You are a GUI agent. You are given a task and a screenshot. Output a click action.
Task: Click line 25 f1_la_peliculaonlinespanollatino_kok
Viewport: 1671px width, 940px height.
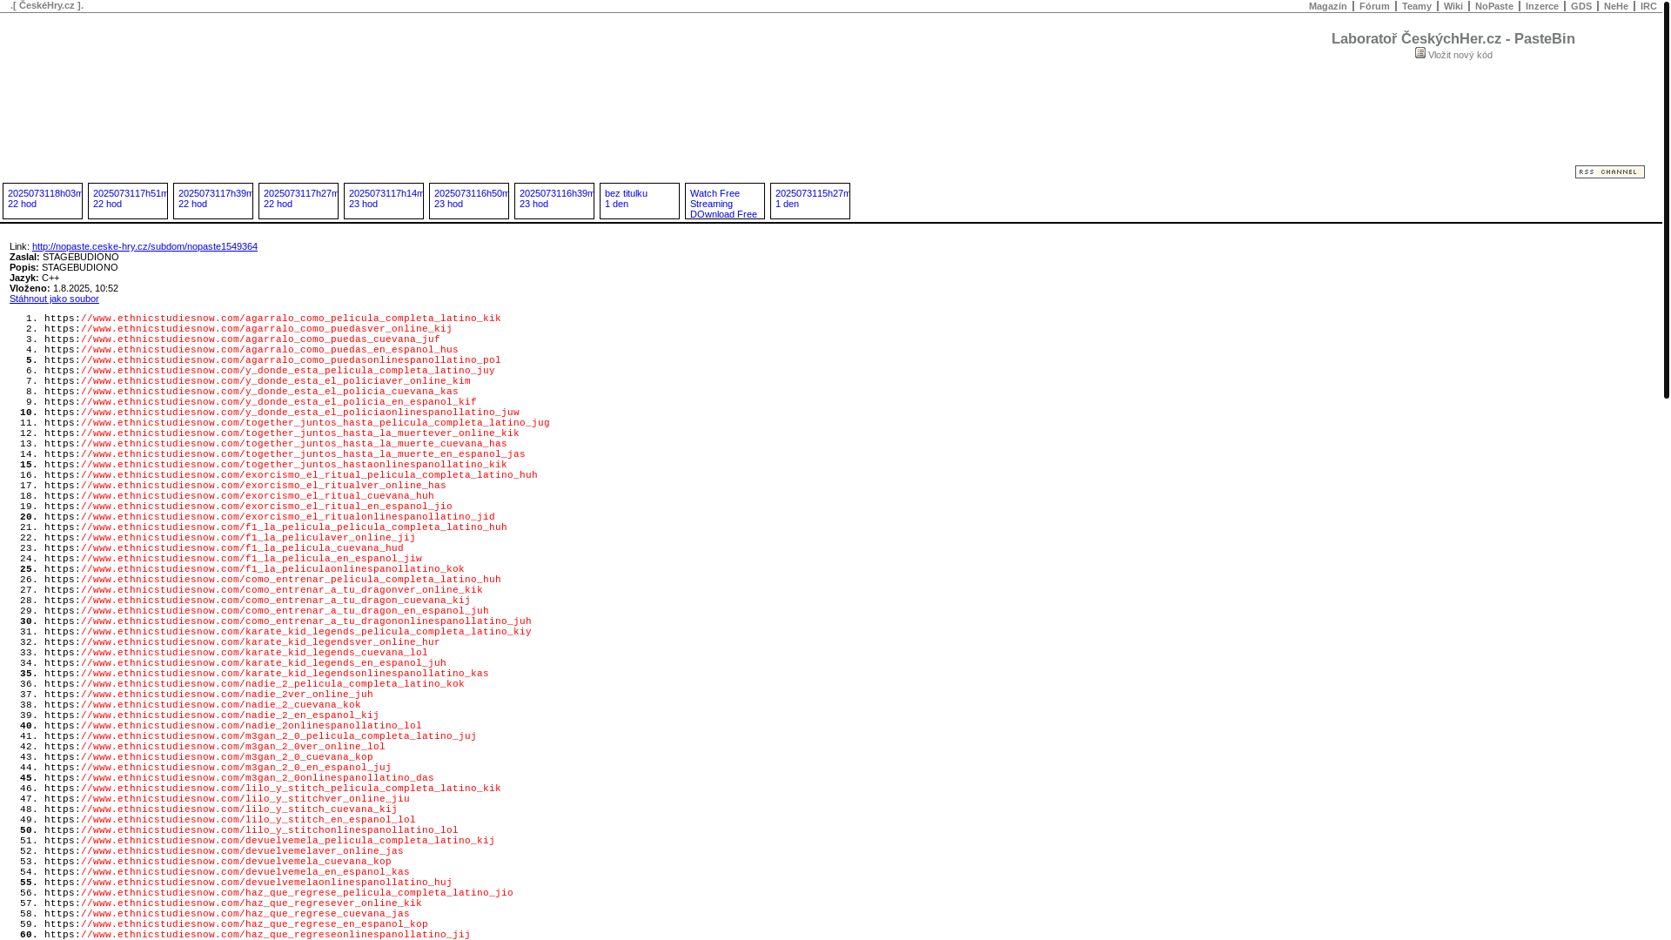click(x=254, y=569)
